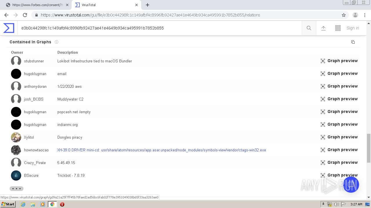The height and width of the screenshot is (208, 371).
Task: Click Xylitol's avatar picture
Action: pyautogui.click(x=16, y=137)
